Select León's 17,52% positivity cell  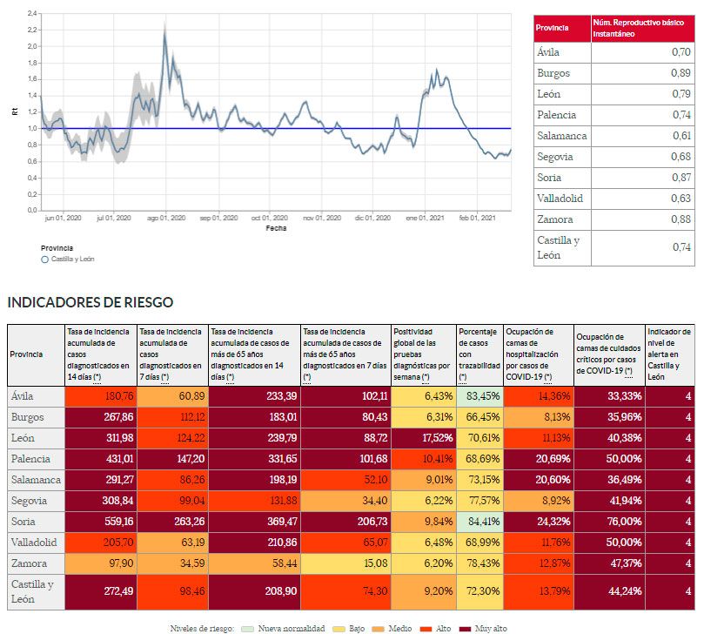(424, 438)
